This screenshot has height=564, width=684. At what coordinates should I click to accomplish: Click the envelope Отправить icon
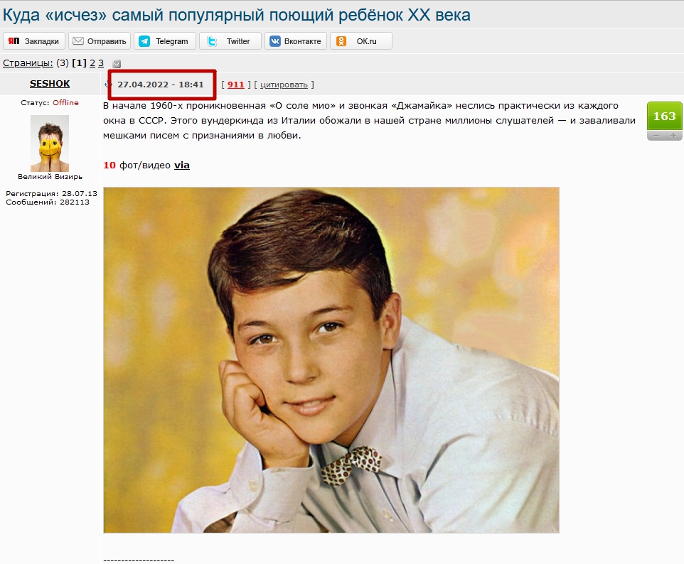point(78,41)
